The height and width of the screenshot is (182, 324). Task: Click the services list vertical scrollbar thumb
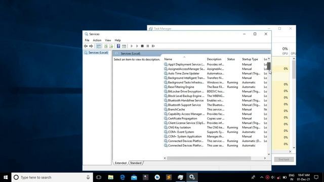[x=269, y=66]
